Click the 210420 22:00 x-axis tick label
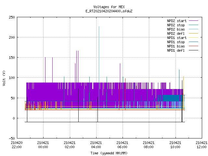The image size is (208, 156). coord(17,145)
